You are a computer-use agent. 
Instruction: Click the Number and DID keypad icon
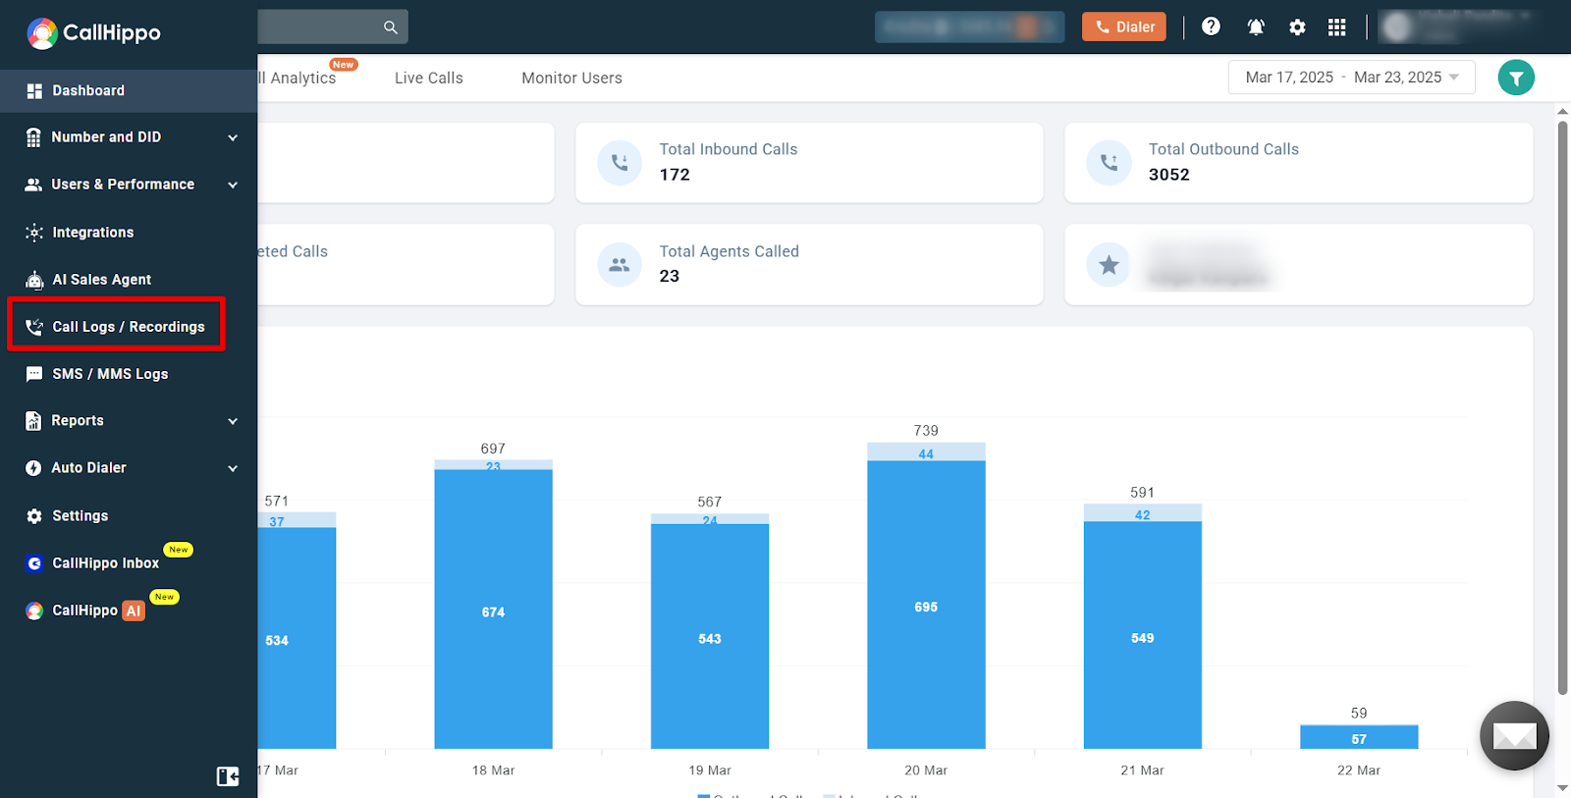[34, 137]
